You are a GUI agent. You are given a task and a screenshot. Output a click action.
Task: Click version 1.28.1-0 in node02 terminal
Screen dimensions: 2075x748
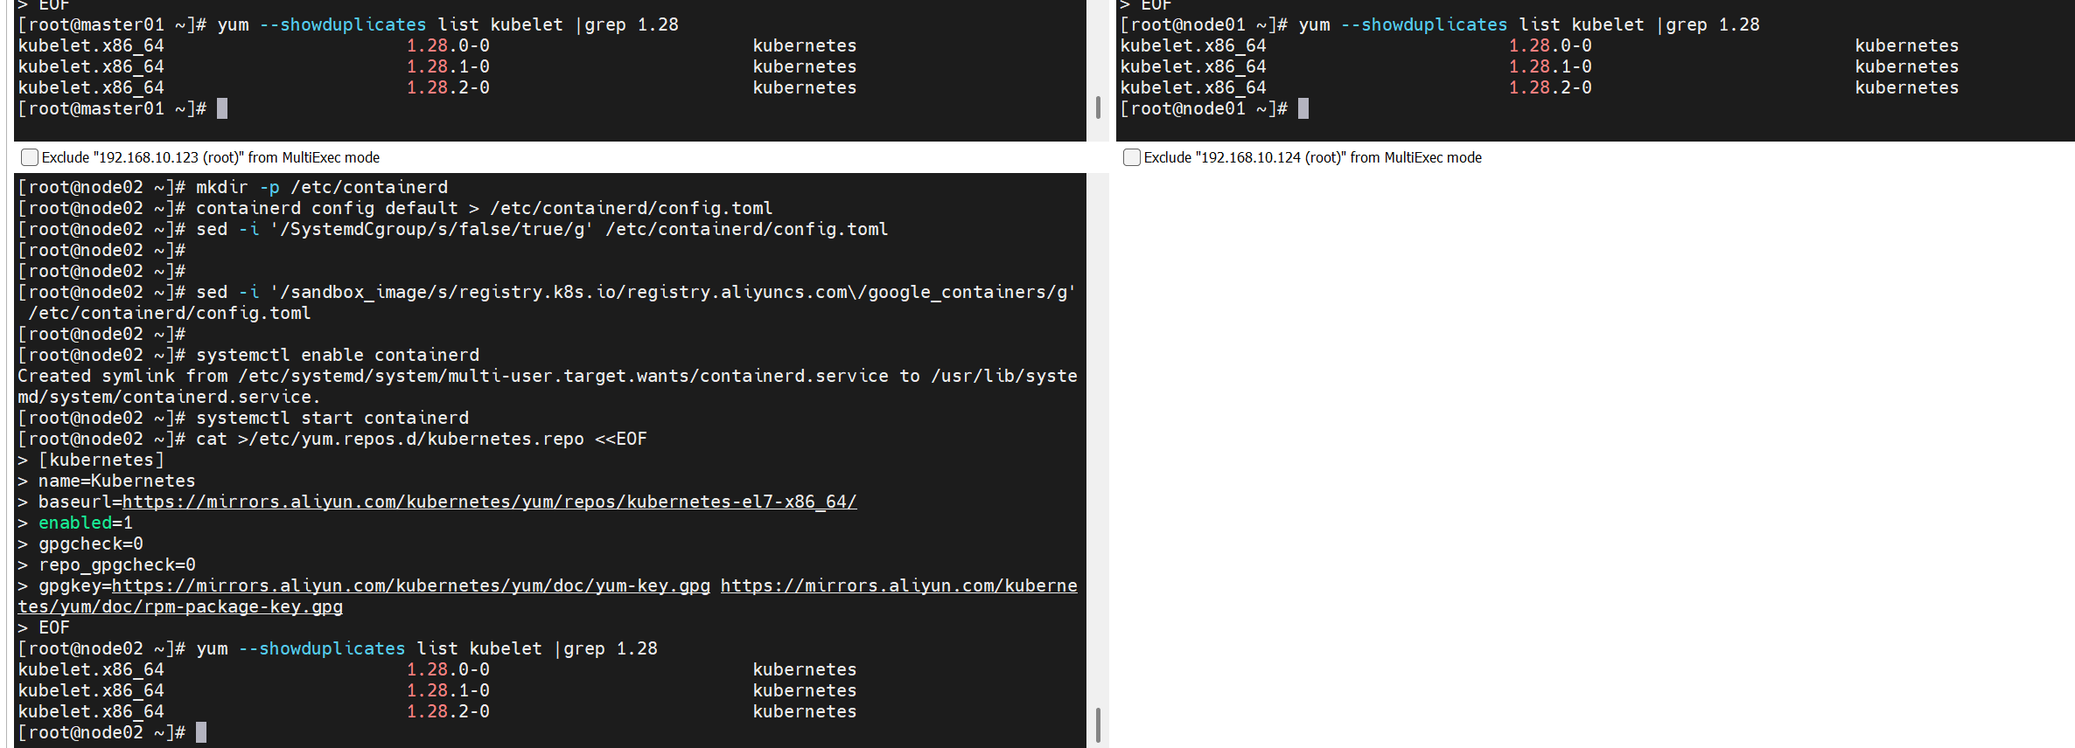[448, 690]
